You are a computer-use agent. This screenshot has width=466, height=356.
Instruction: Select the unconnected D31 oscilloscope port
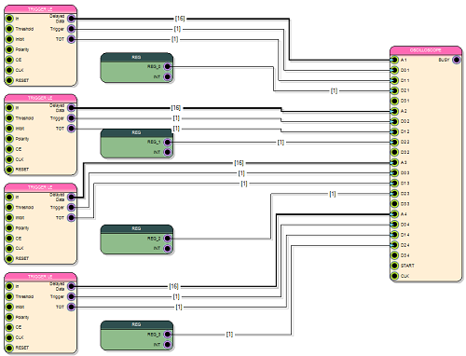394,101
